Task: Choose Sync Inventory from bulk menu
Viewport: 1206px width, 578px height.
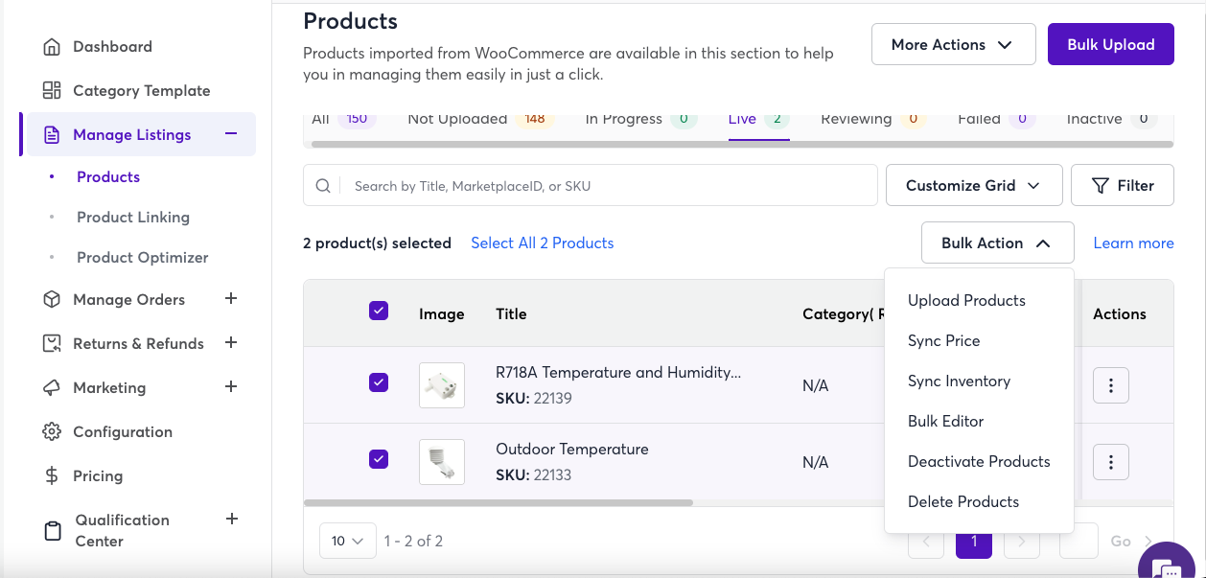Action: [959, 381]
